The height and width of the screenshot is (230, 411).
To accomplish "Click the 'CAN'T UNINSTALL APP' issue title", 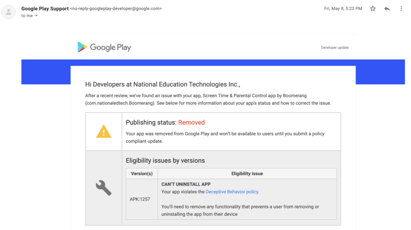I will [x=186, y=184].
